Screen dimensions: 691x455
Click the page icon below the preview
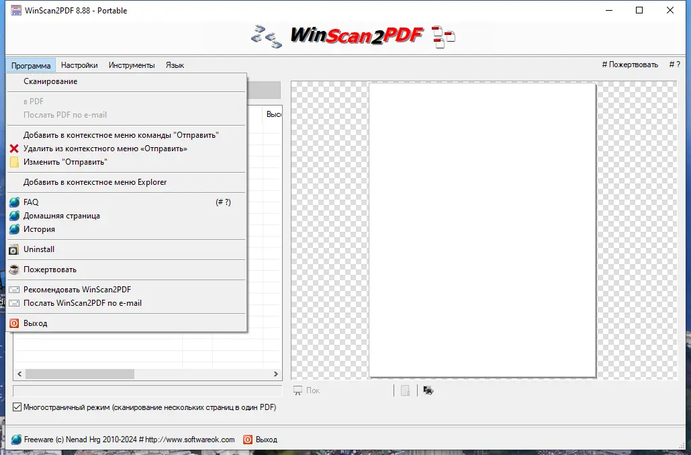405,390
